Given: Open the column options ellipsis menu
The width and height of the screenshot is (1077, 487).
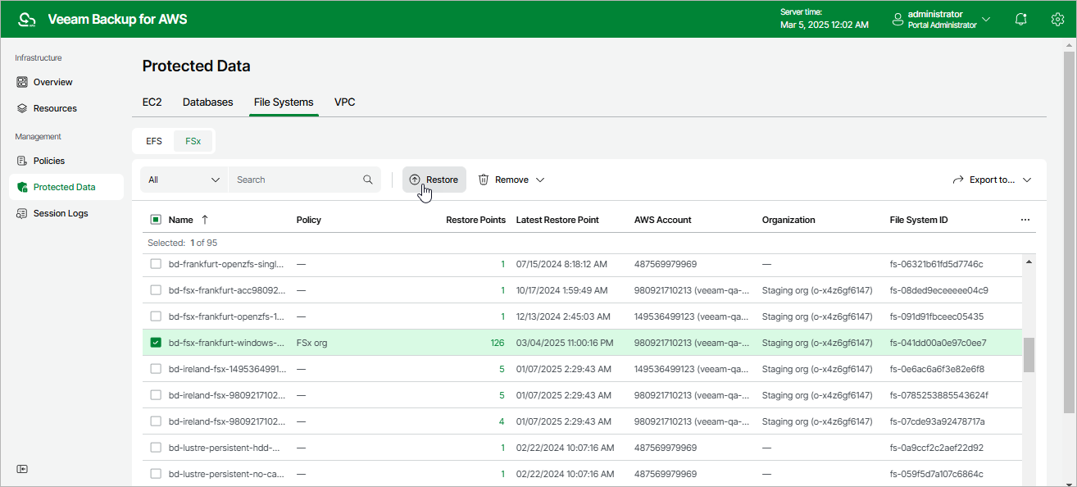Looking at the screenshot, I should (x=1025, y=219).
